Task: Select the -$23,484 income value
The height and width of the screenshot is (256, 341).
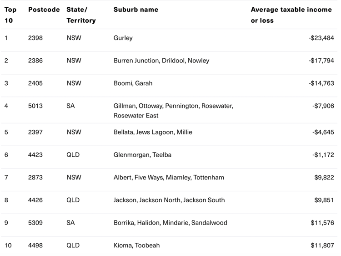Action: [x=321, y=38]
